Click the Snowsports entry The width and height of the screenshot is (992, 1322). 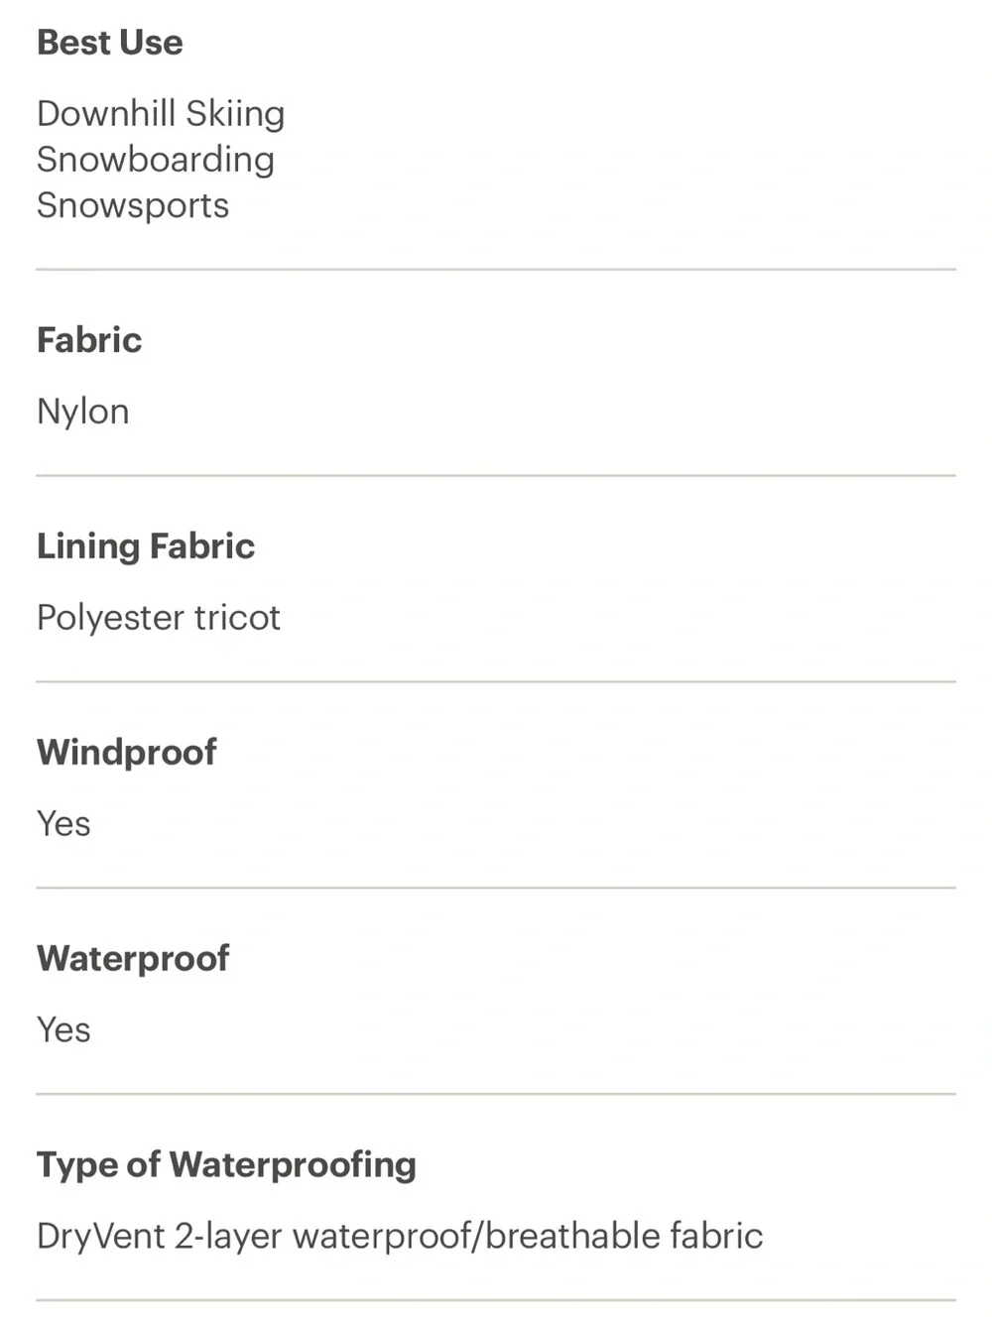[133, 205]
